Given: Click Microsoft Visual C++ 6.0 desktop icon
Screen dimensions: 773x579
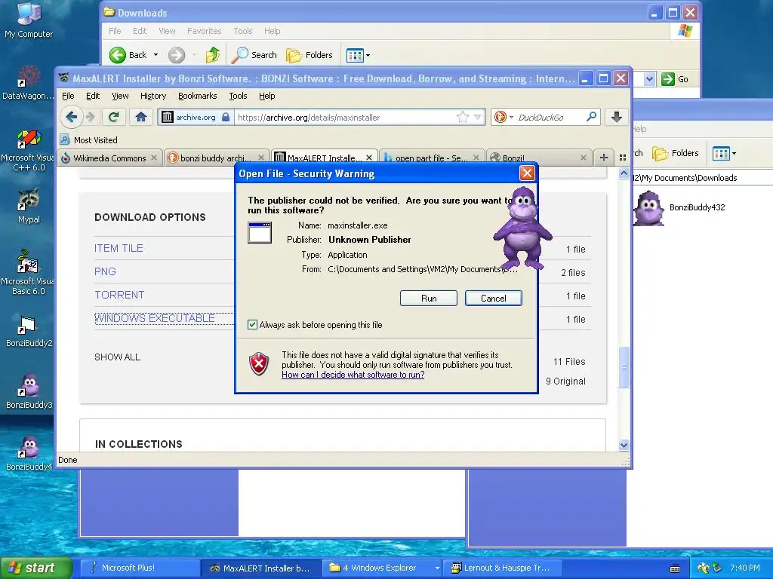Looking at the screenshot, I should pyautogui.click(x=29, y=150).
